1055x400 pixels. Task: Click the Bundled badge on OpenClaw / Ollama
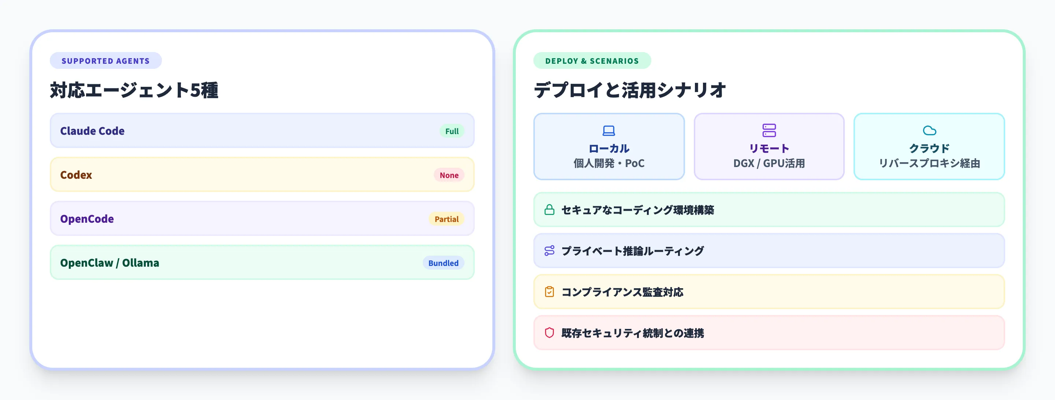[443, 263]
